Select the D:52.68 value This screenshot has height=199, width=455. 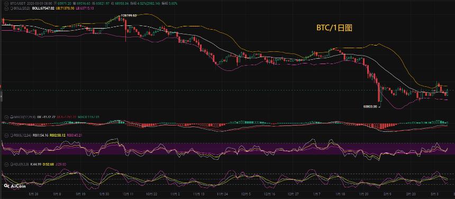pos(49,164)
